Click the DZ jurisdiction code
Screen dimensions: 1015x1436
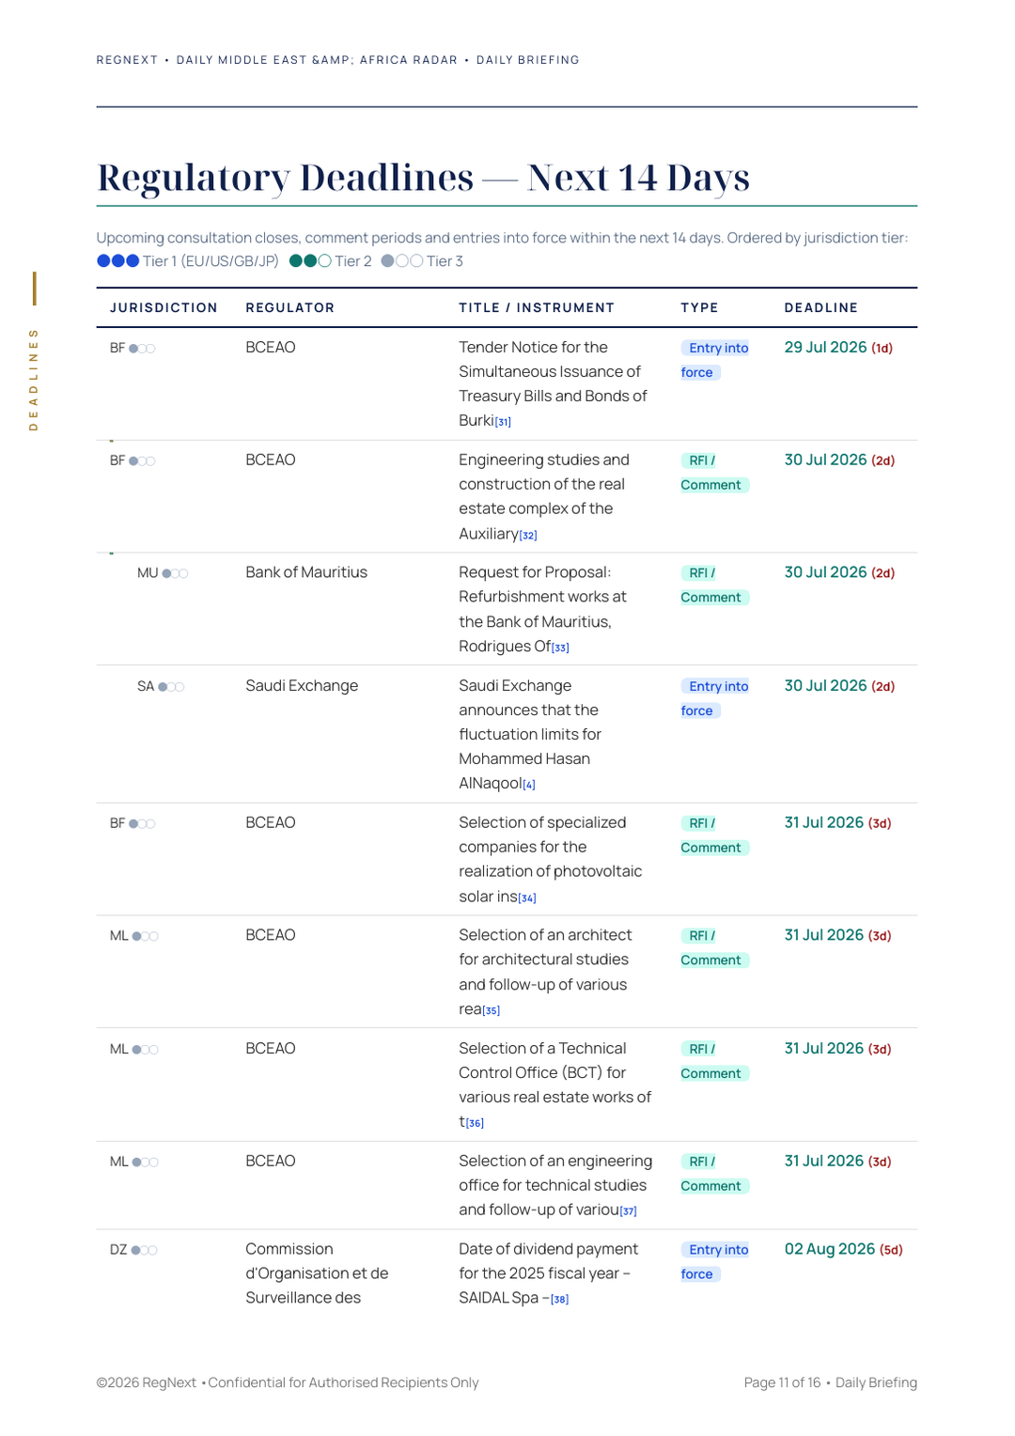(118, 1250)
